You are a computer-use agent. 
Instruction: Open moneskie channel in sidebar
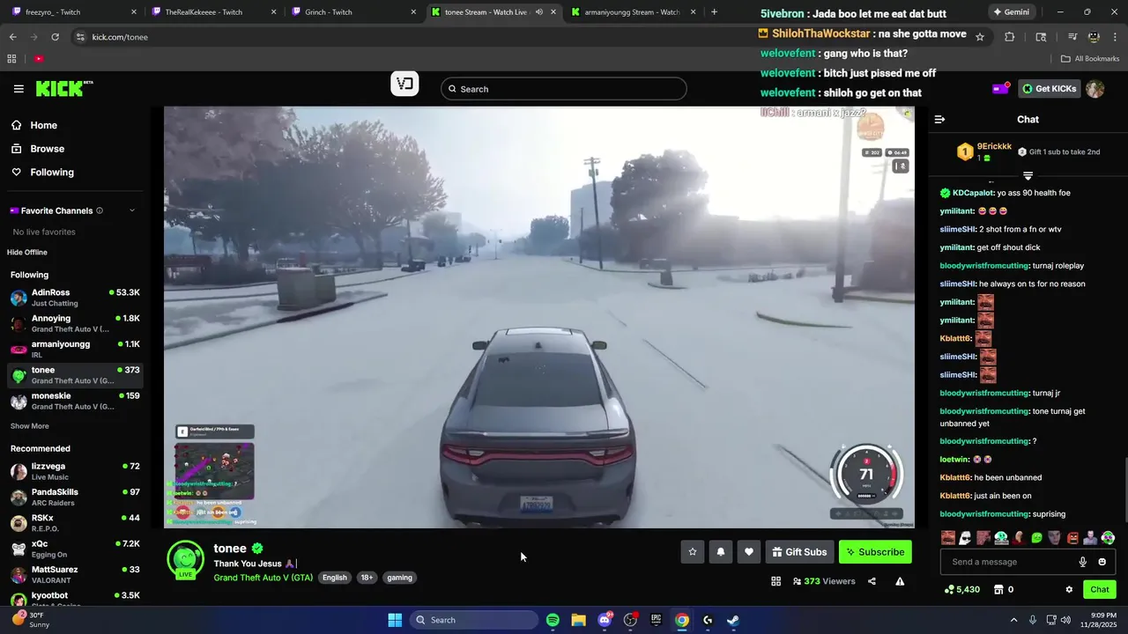click(x=75, y=401)
